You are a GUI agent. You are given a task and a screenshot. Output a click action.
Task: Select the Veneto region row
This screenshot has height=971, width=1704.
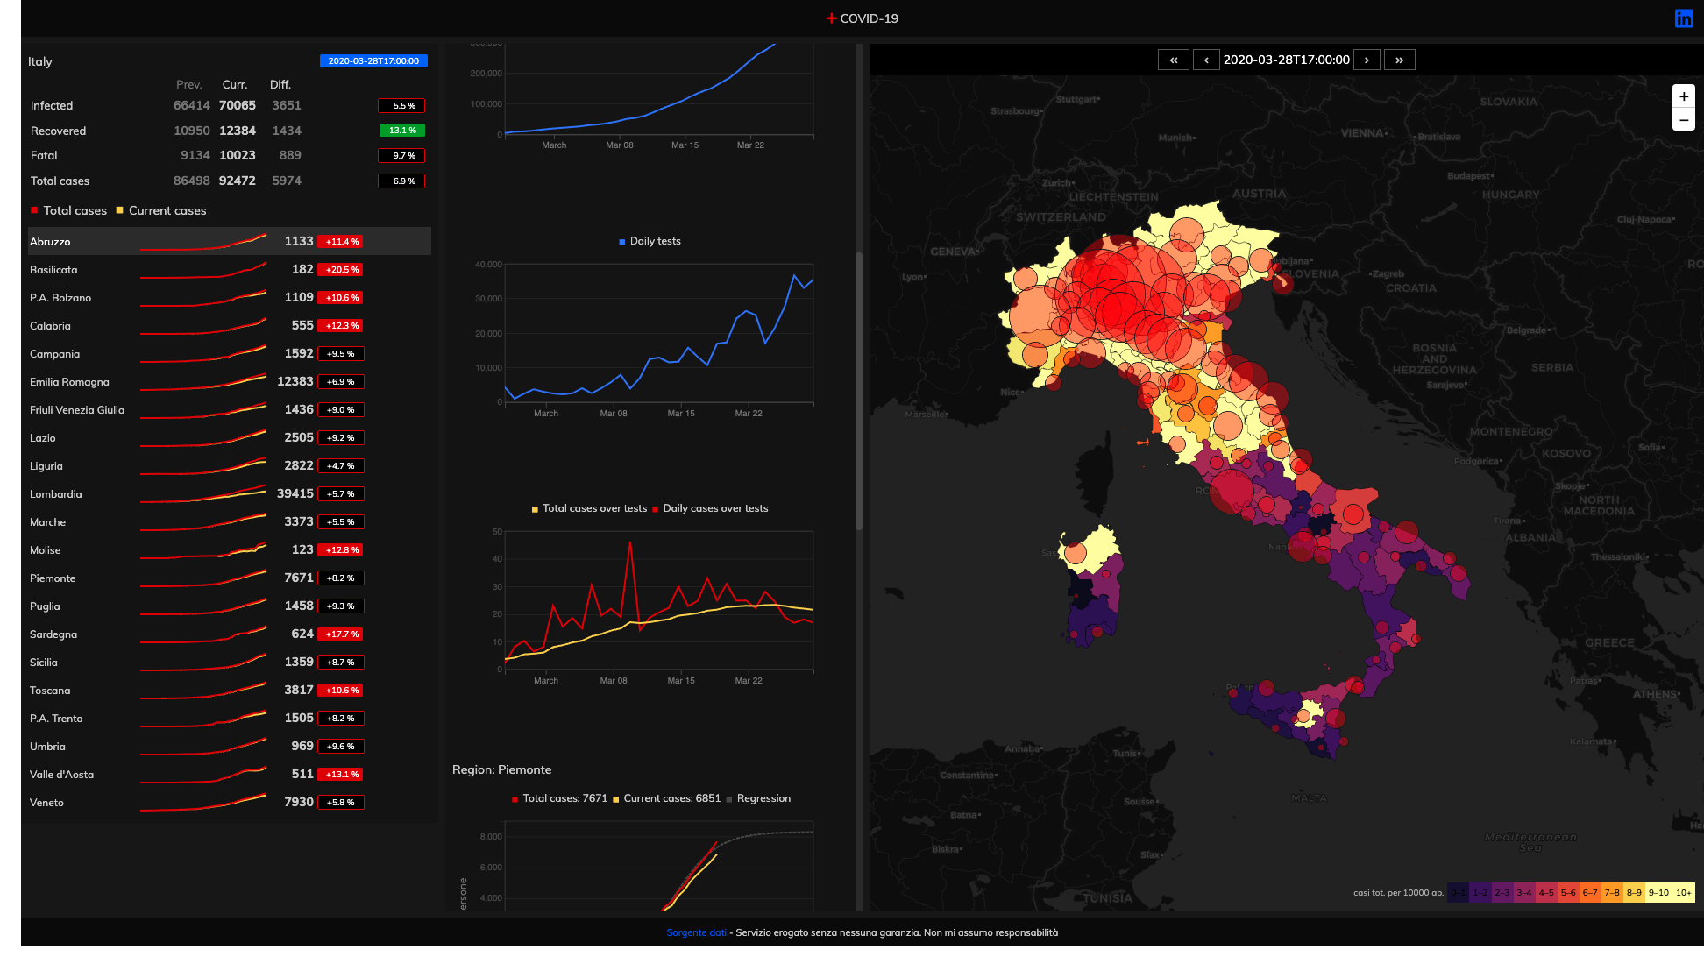click(x=46, y=803)
